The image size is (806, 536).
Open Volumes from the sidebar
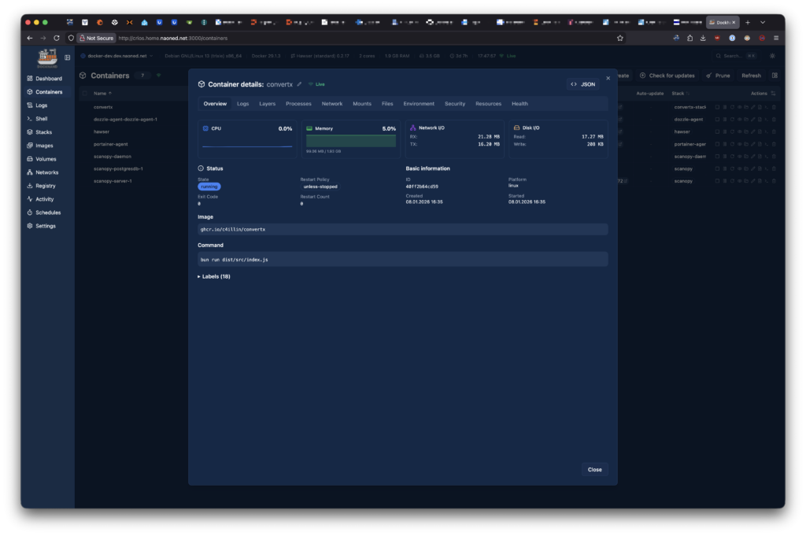pos(45,159)
